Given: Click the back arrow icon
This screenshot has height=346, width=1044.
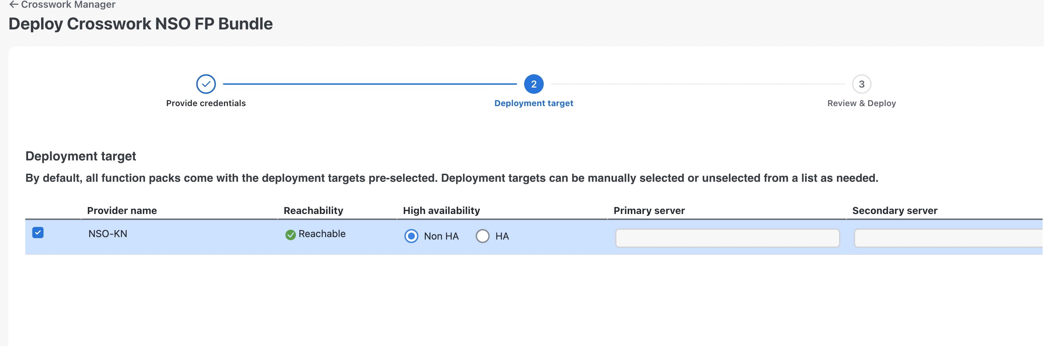Looking at the screenshot, I should coord(14,5).
